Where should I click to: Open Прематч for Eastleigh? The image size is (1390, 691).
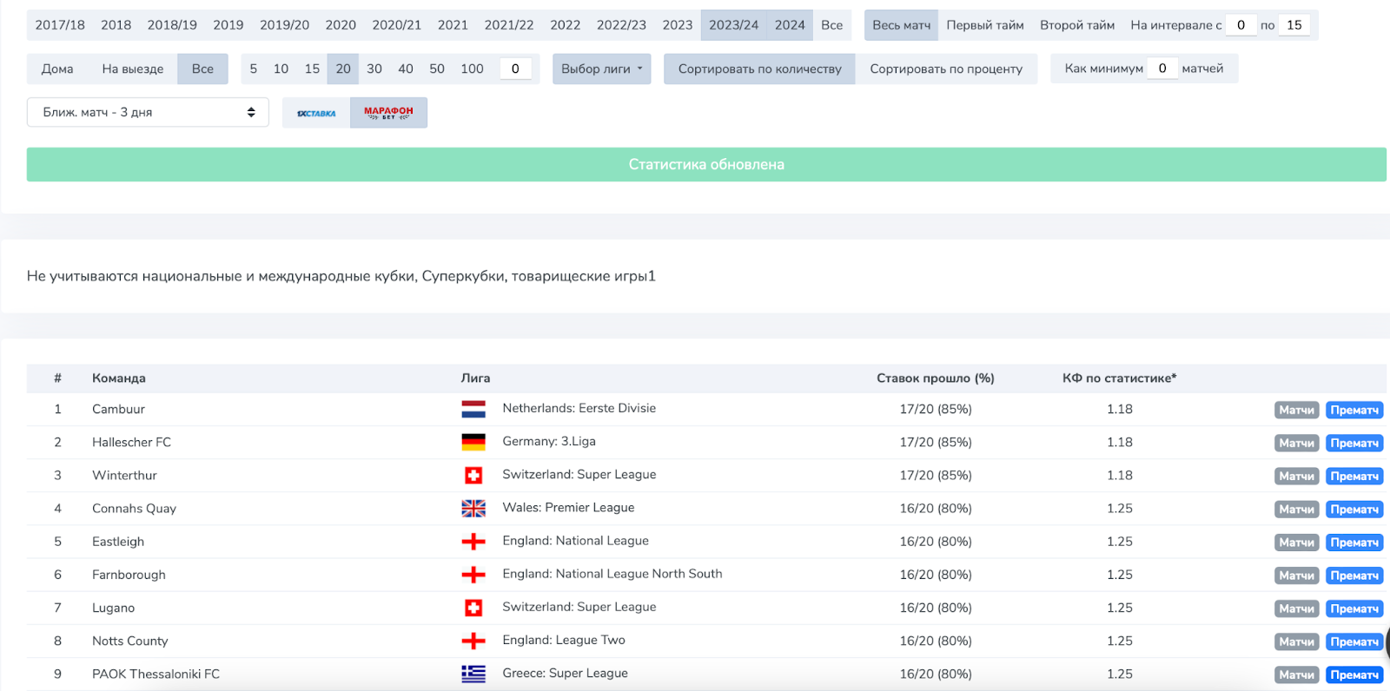pyautogui.click(x=1354, y=543)
